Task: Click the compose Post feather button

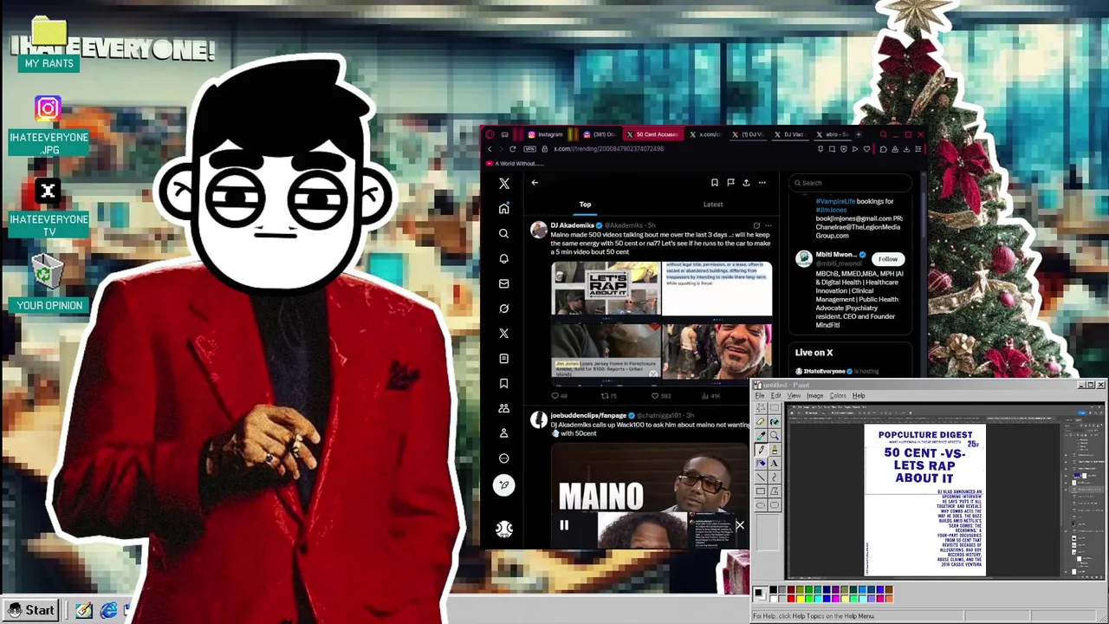Action: 503,485
